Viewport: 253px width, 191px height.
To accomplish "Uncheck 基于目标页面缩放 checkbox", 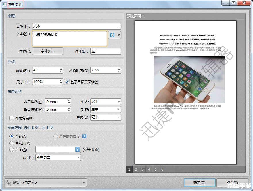I will pyautogui.click(x=67, y=82).
